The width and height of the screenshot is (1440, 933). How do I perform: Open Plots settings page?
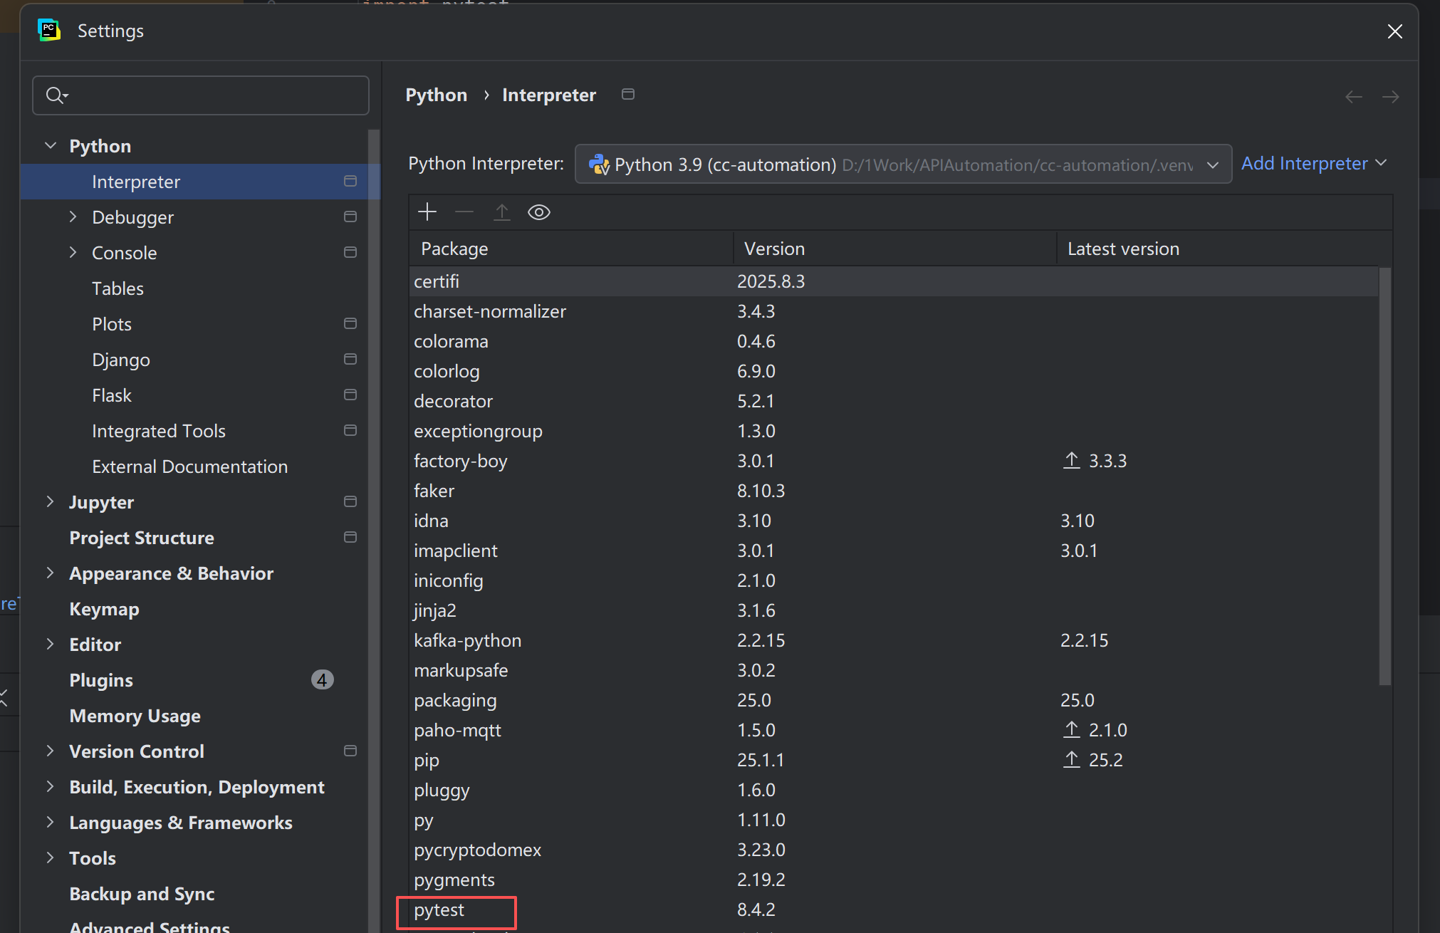pos(112,324)
